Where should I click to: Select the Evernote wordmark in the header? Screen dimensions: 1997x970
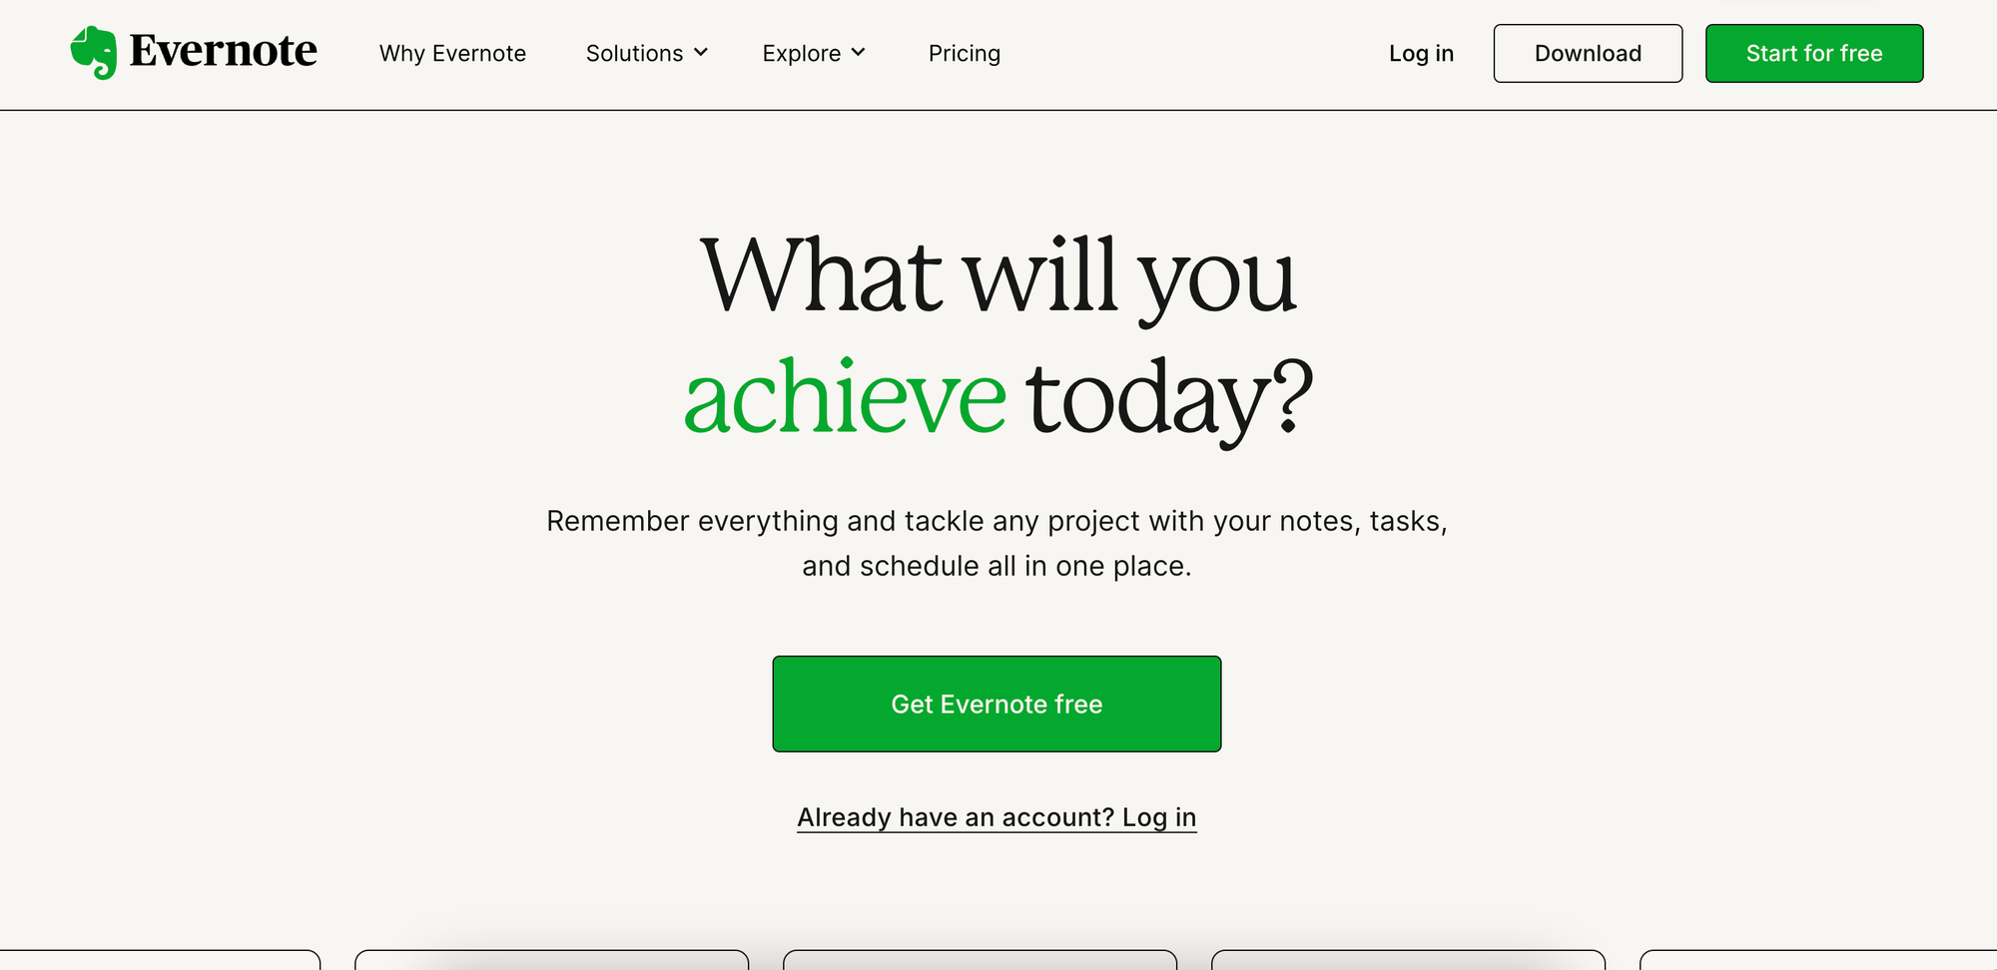click(223, 52)
